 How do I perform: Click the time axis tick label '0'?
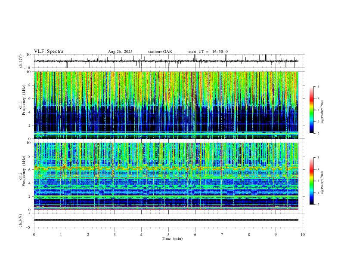[x=34, y=235]
